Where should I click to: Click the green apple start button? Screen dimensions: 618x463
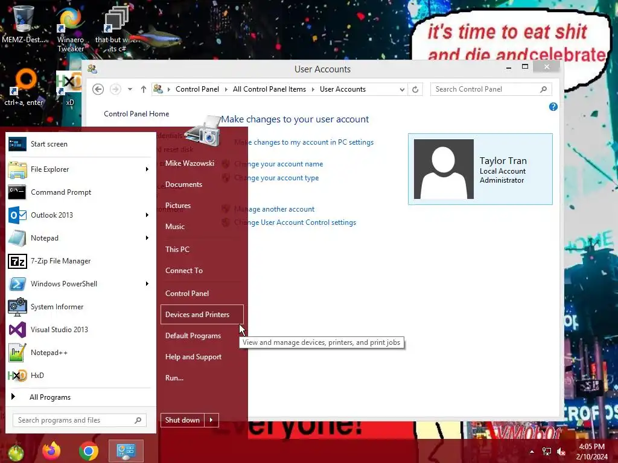click(x=16, y=452)
